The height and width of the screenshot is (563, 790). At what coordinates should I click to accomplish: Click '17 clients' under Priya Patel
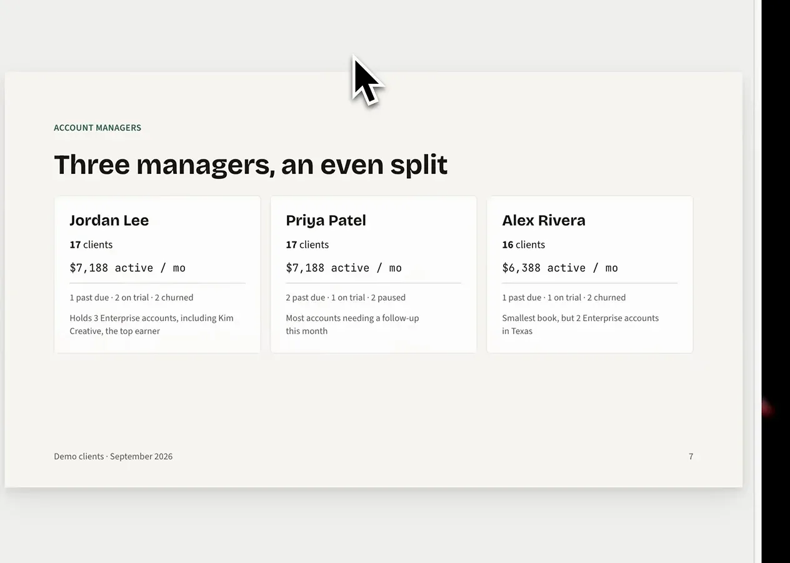307,245
